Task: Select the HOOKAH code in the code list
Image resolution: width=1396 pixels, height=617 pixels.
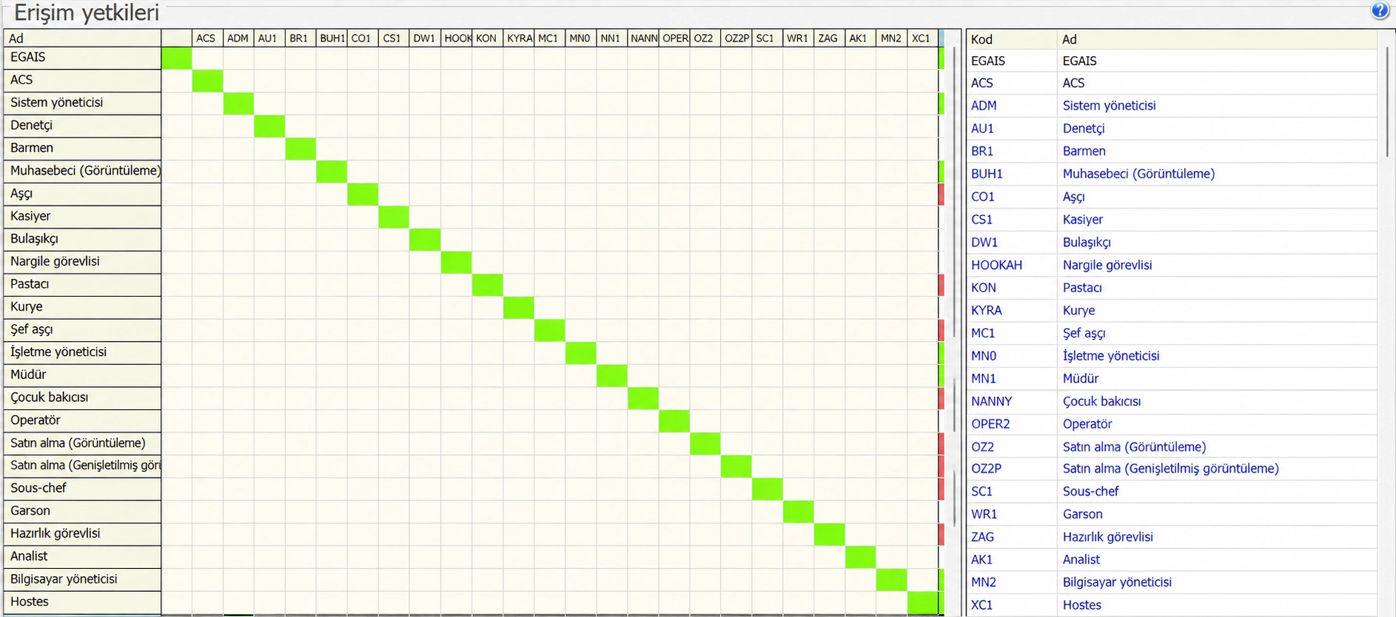Action: click(x=996, y=265)
